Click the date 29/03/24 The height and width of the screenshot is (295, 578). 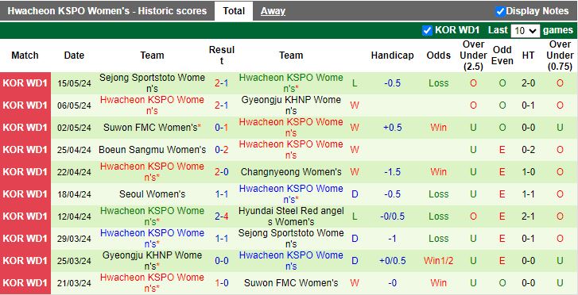tap(74, 239)
